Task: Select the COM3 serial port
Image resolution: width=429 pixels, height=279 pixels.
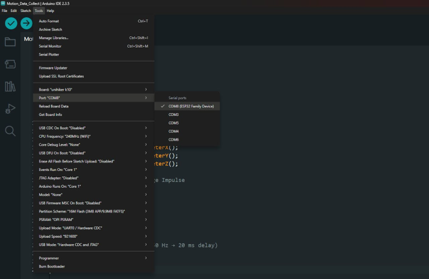Action: pyautogui.click(x=173, y=114)
